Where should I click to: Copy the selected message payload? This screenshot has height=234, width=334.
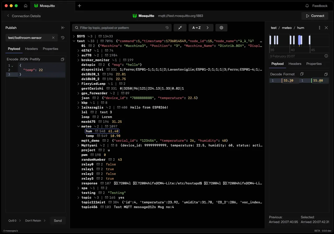pos(326,74)
